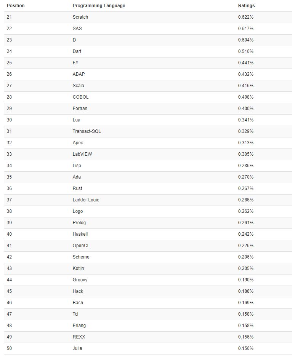The image size is (292, 356).
Task: Click the Ratings column header
Action: click(x=246, y=6)
